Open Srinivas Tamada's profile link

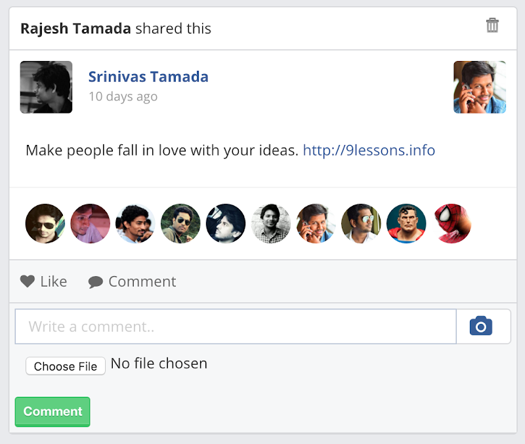click(148, 77)
